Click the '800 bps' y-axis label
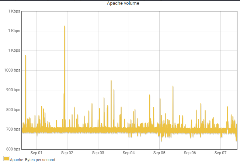This screenshot has width=240, height=163. pos(13,110)
